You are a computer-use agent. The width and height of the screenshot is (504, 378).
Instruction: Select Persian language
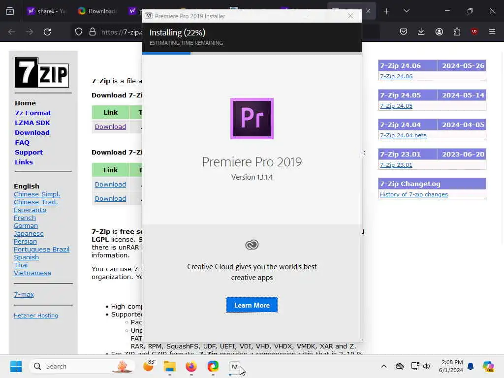click(25, 241)
